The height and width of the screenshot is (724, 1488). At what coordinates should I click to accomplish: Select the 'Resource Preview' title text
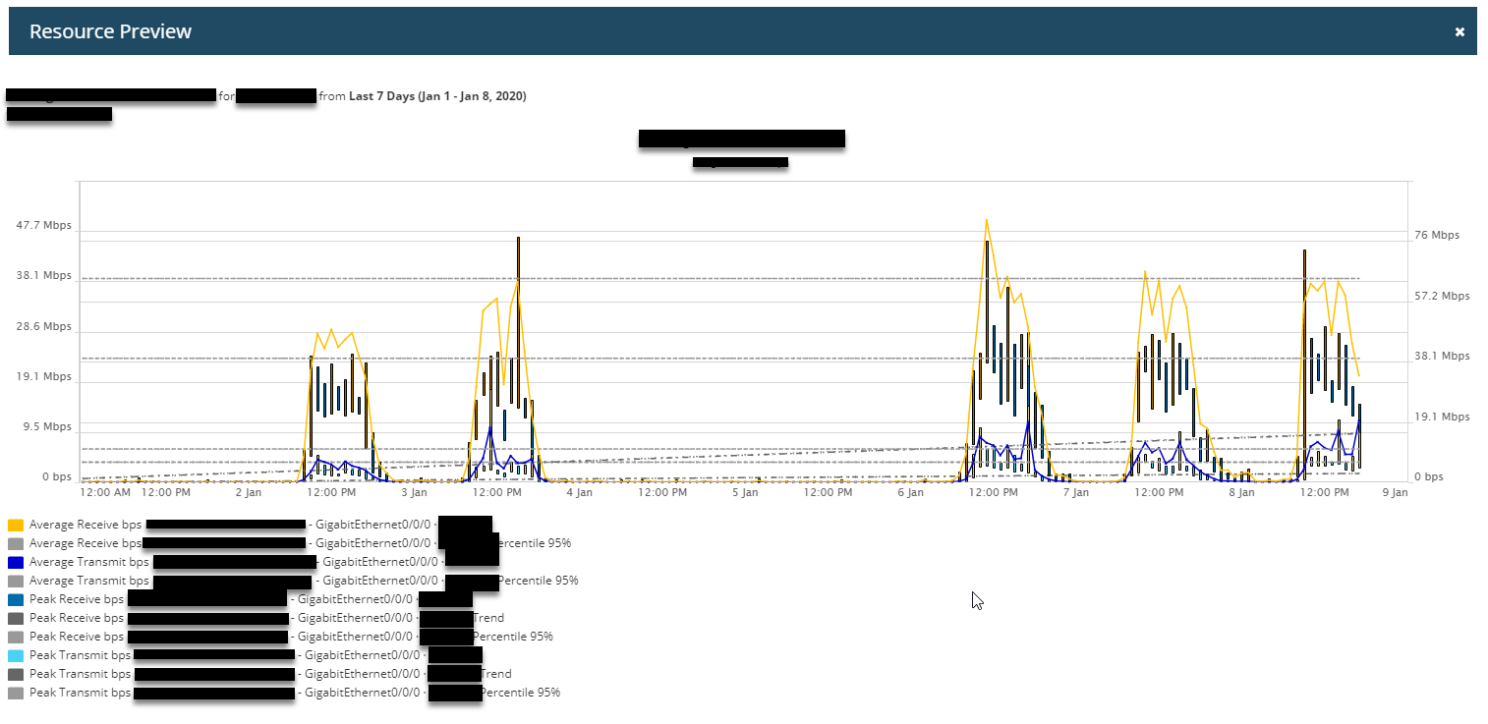tap(110, 31)
